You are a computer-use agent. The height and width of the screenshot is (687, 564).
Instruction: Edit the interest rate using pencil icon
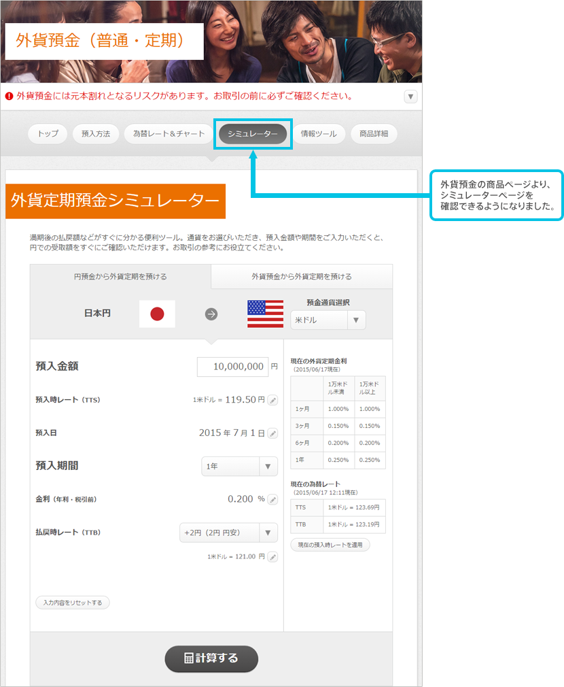tap(272, 499)
